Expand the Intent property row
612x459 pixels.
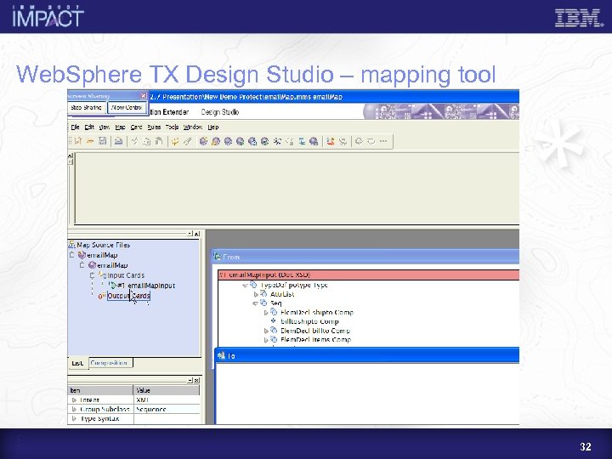point(74,399)
